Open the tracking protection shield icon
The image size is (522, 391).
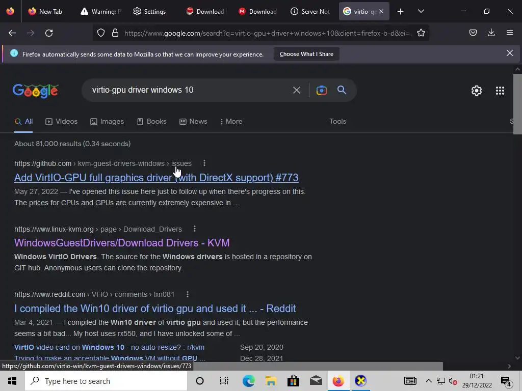click(101, 33)
